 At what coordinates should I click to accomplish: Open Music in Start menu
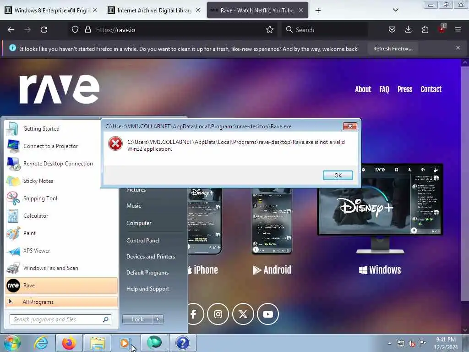pyautogui.click(x=134, y=206)
